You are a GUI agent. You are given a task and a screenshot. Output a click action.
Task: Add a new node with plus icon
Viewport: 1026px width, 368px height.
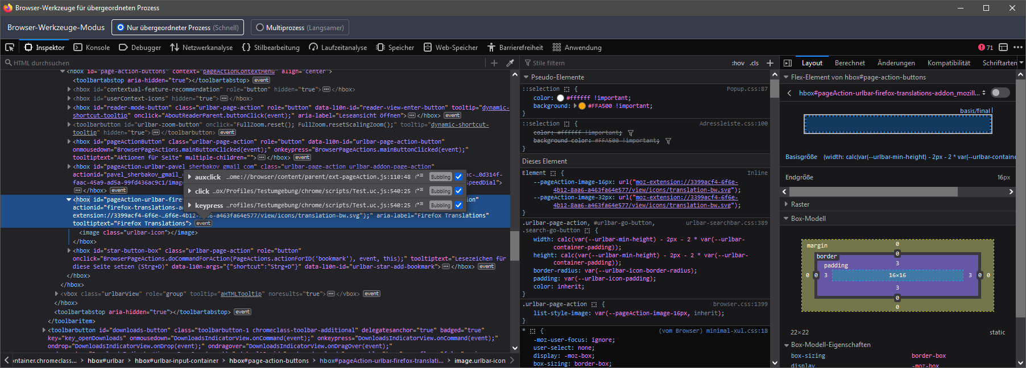tap(494, 63)
